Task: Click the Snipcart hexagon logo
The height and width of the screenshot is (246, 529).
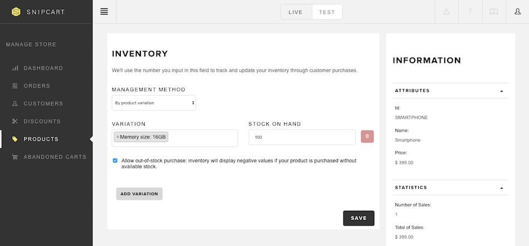Action: point(16,12)
